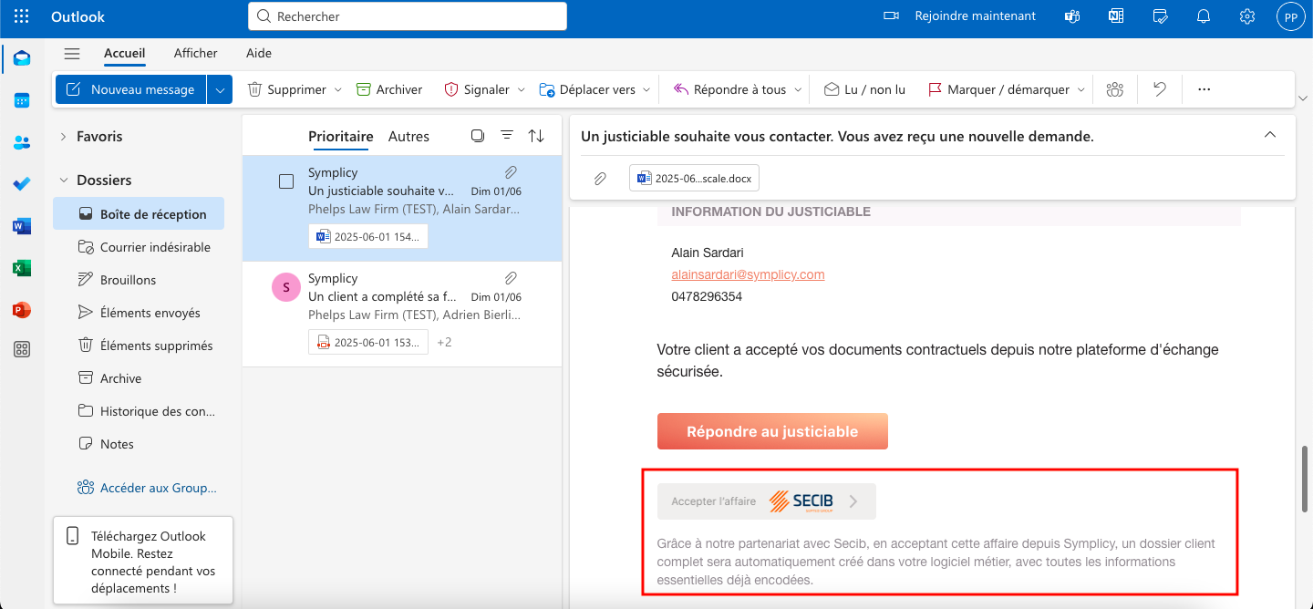Click the Répondre au justiciable button

coord(772,431)
